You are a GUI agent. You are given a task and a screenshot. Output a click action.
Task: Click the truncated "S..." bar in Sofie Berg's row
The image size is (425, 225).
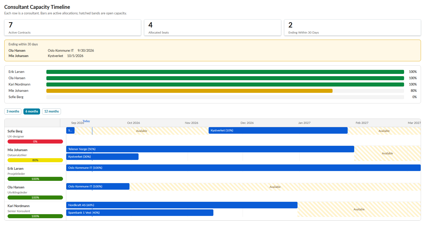[70, 130]
